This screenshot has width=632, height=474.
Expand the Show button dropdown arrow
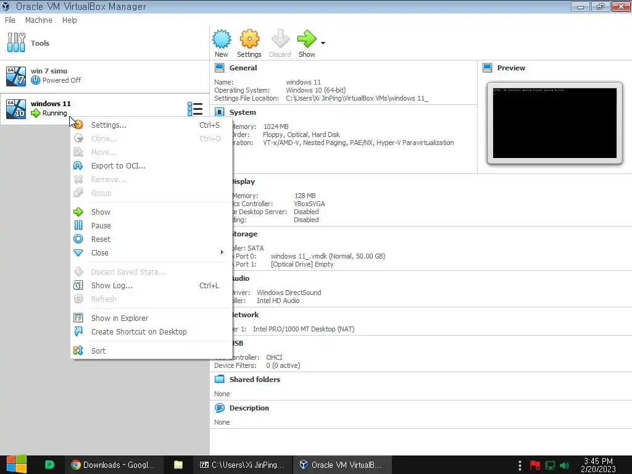point(323,43)
